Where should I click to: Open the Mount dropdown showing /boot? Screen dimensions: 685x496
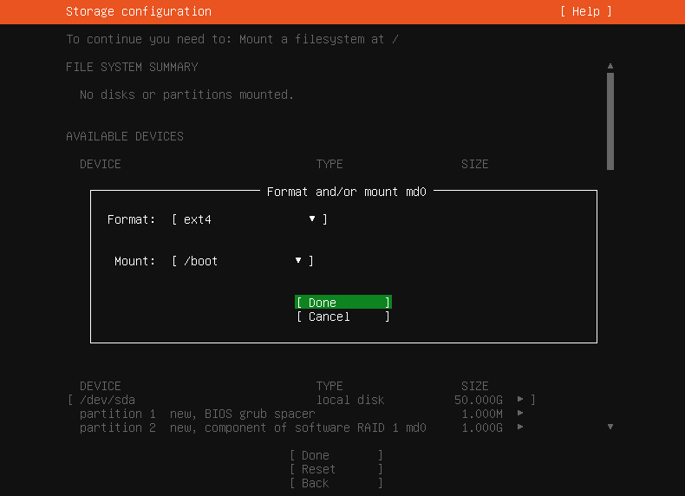(x=243, y=261)
